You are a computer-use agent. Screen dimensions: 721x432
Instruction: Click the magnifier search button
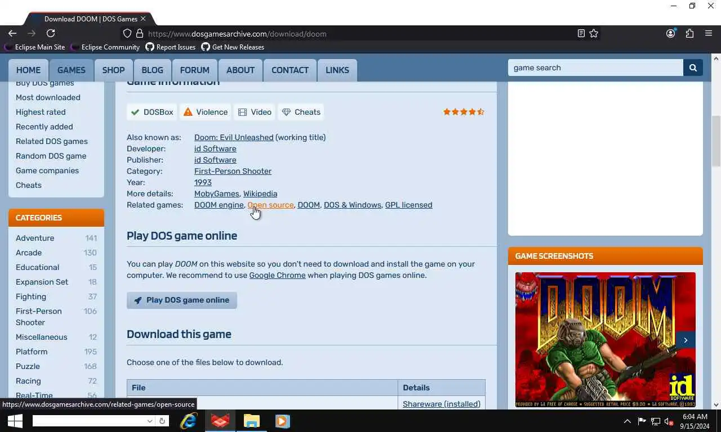point(693,67)
